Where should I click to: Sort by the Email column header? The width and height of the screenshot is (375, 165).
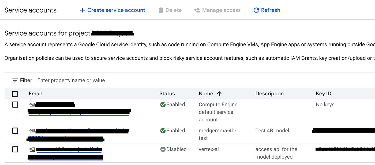point(35,93)
